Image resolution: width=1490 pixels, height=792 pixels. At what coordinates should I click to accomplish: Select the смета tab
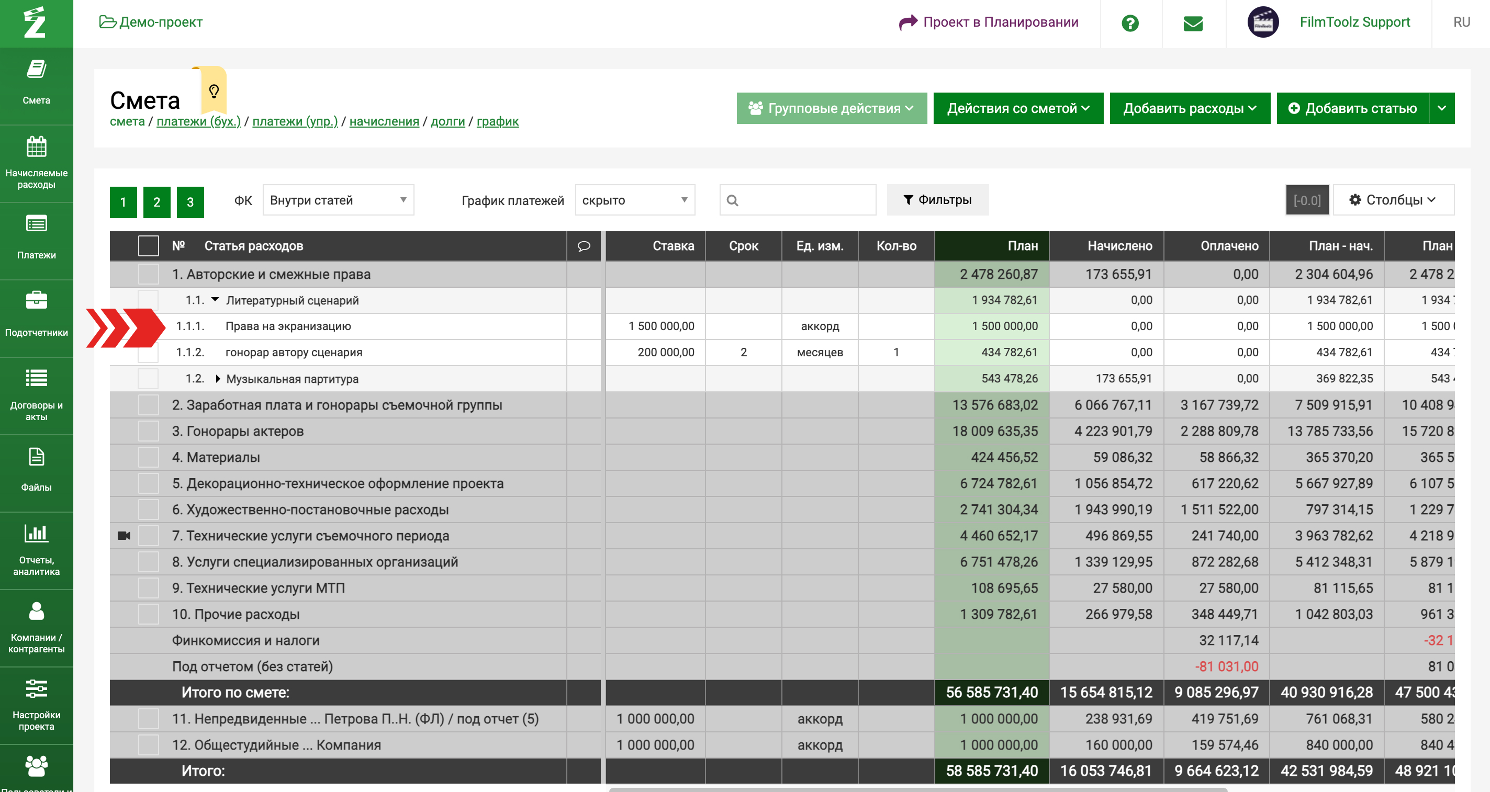tap(127, 121)
